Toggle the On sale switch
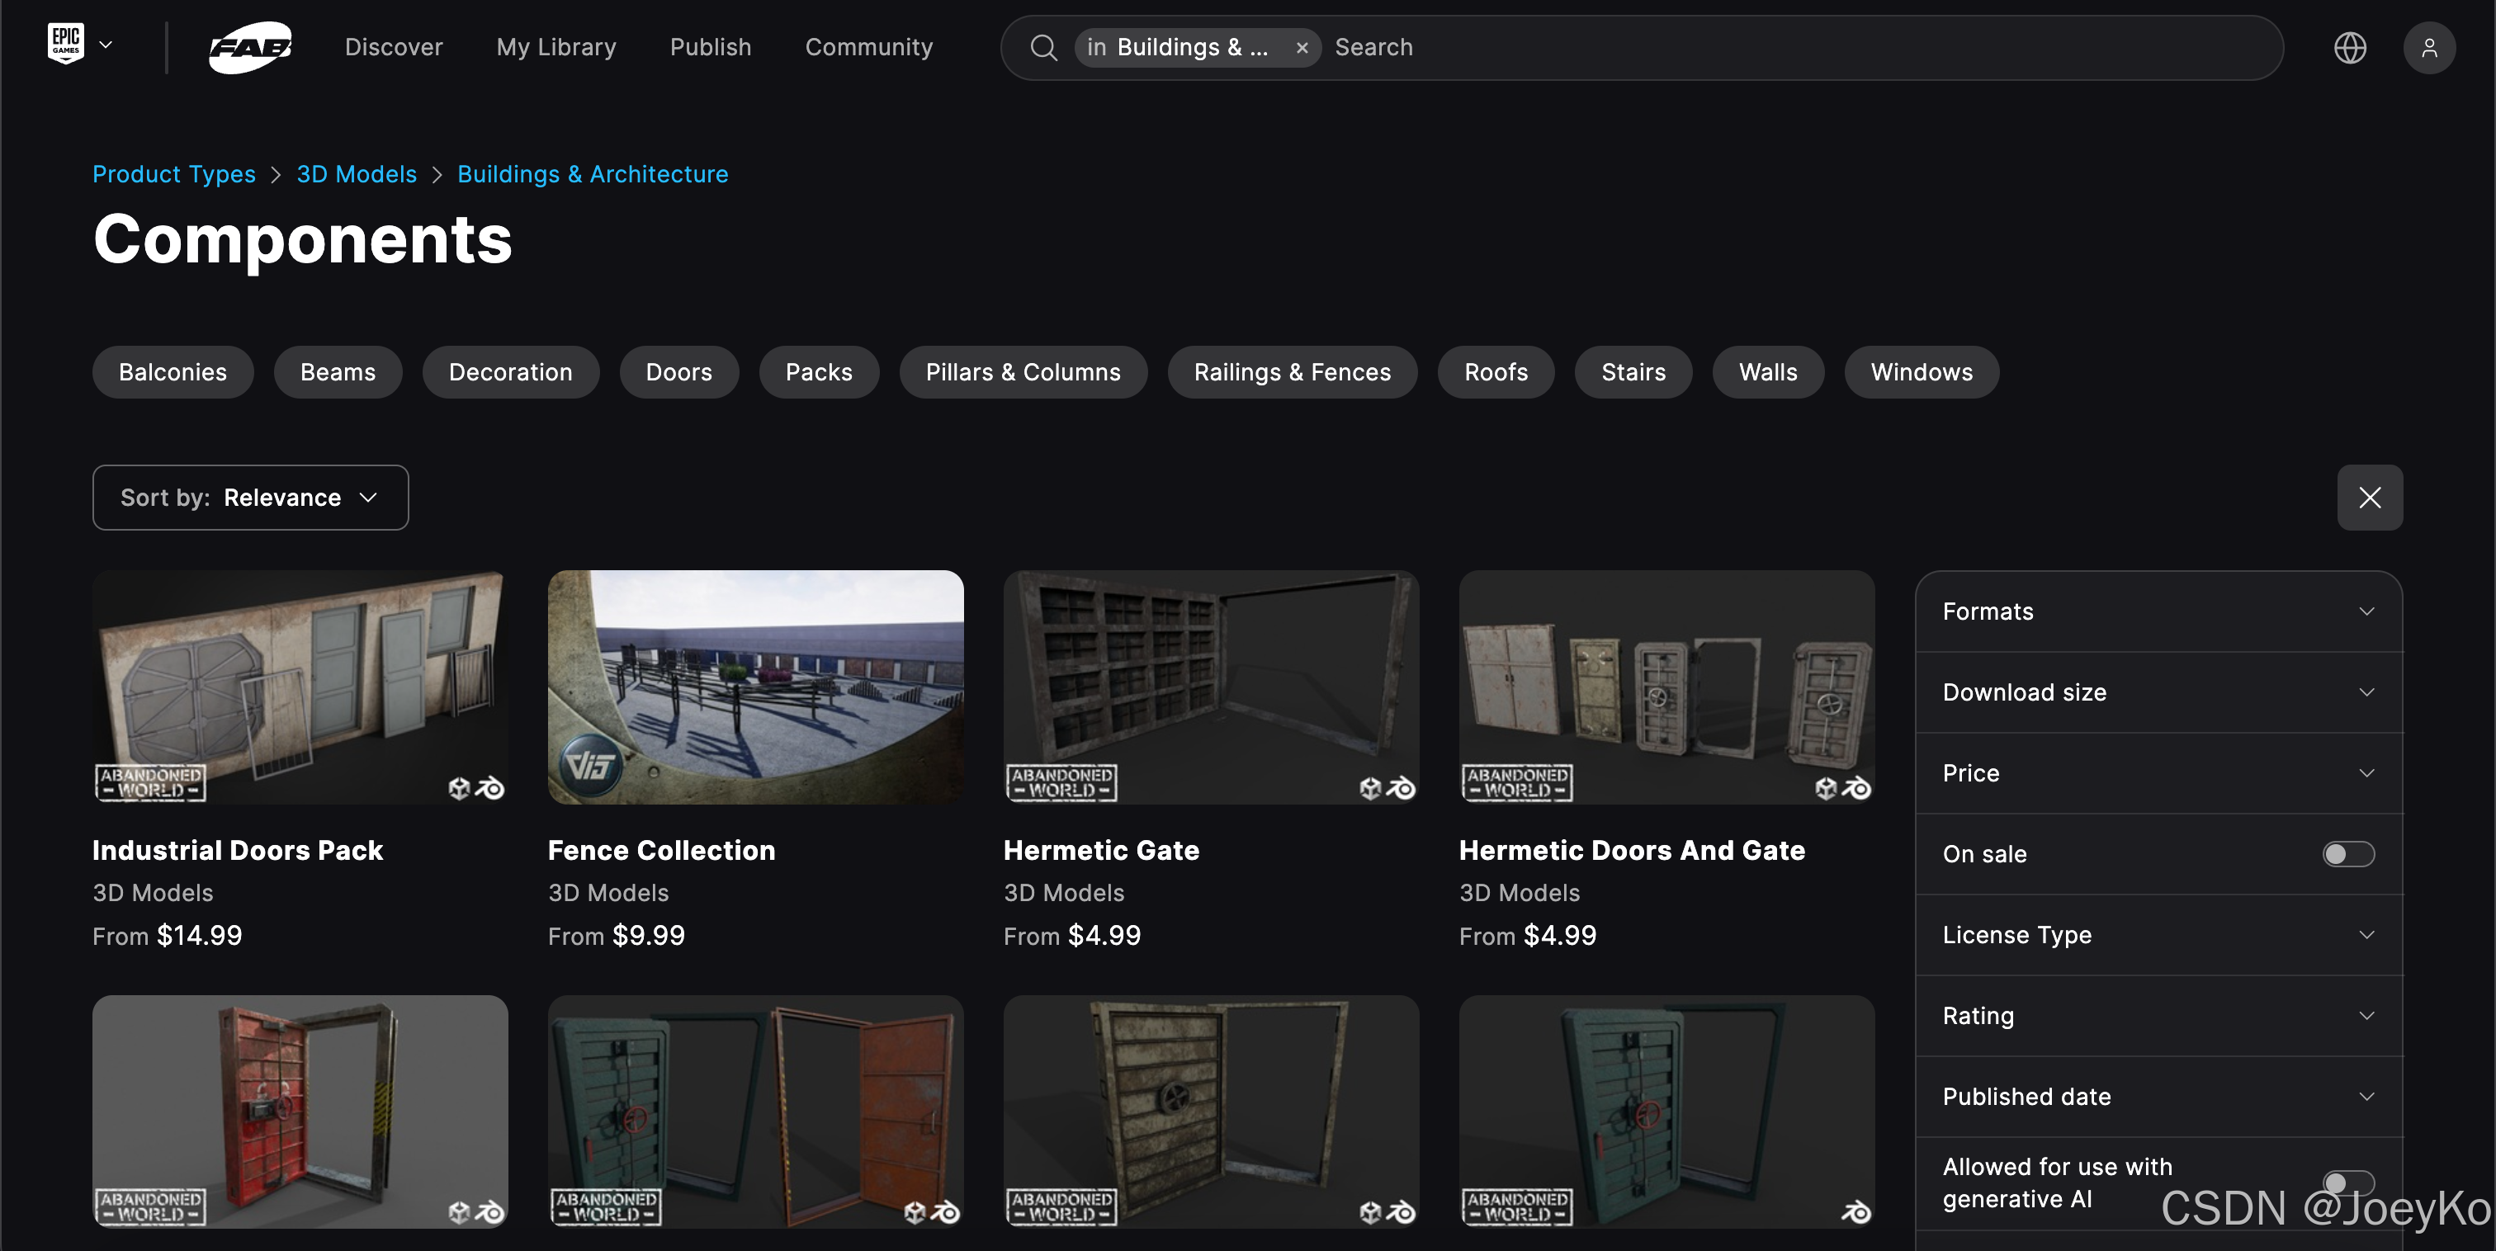The width and height of the screenshot is (2496, 1251). point(2347,854)
